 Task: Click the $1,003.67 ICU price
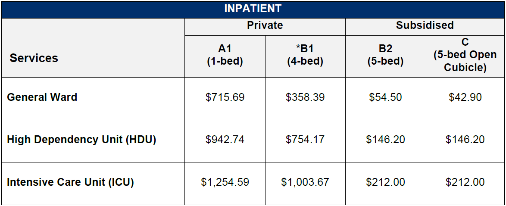click(305, 182)
